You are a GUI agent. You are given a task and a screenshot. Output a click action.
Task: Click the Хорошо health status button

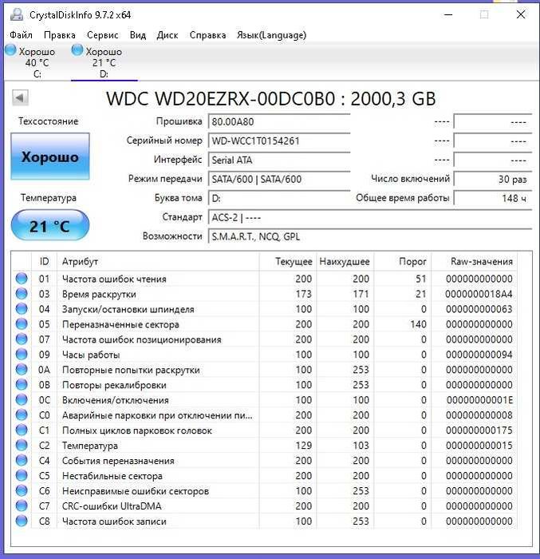[x=50, y=157]
